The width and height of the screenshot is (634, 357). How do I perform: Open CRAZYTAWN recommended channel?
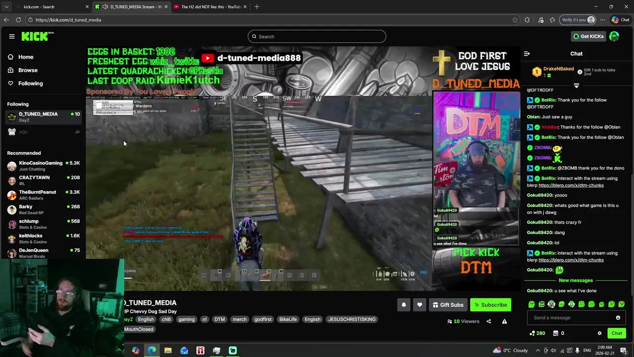point(44,180)
